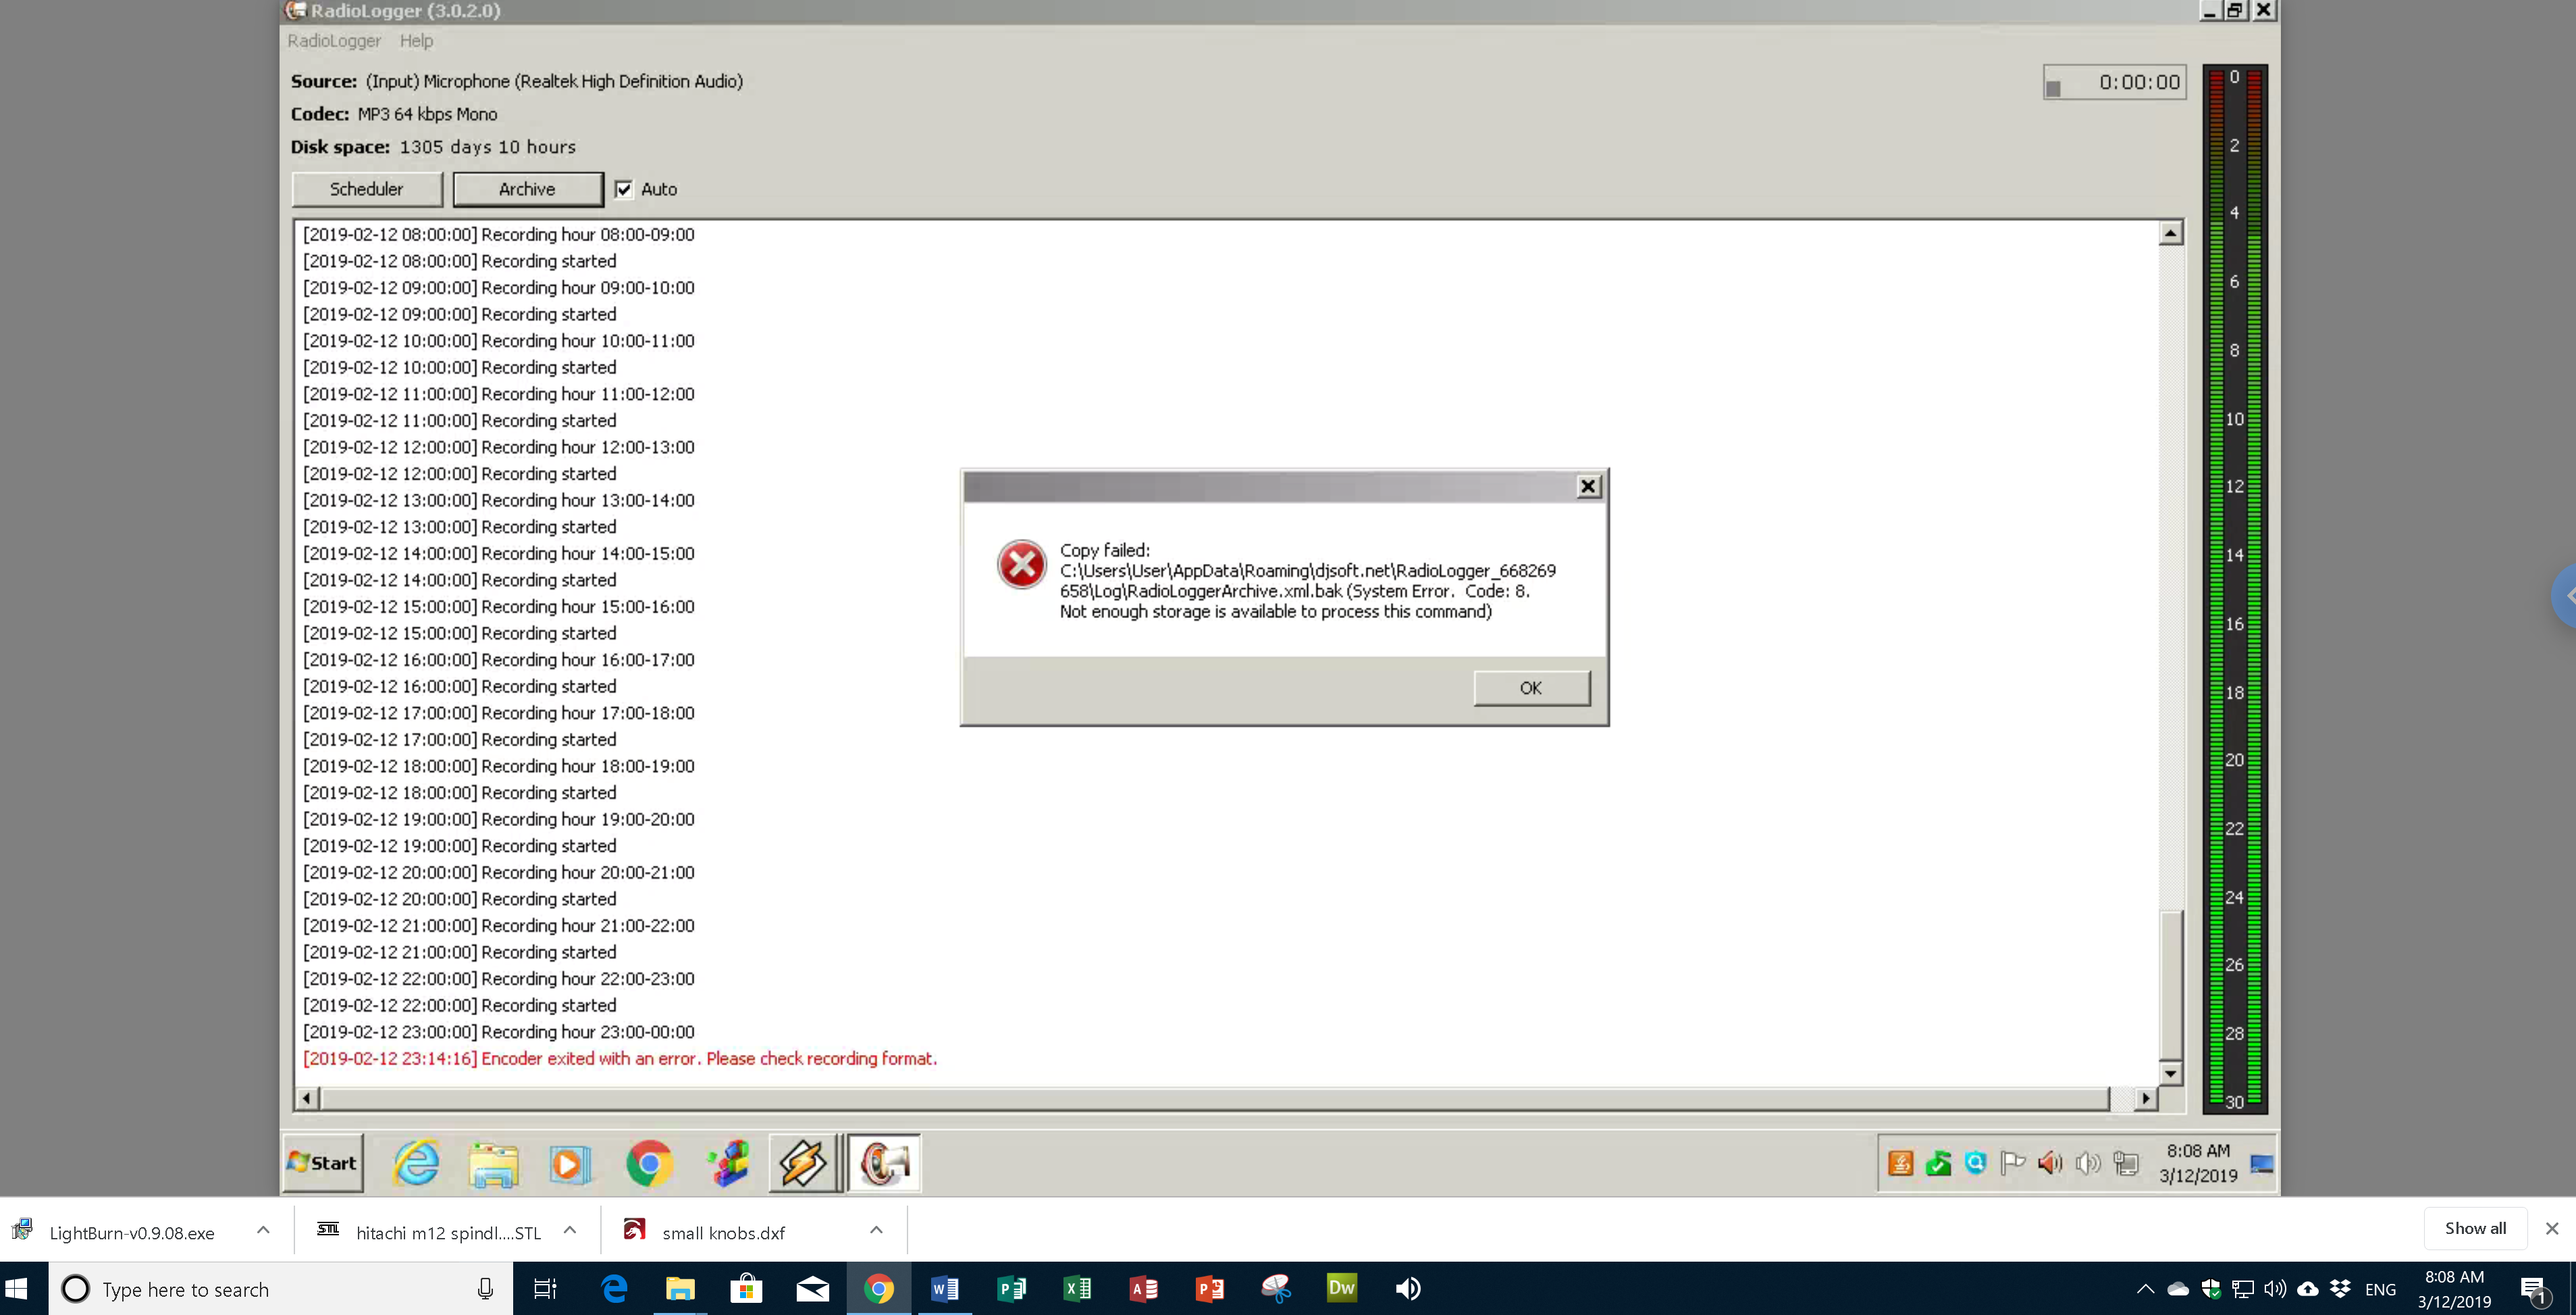Launch Internet Explorer from remote taskbar

tap(417, 1164)
